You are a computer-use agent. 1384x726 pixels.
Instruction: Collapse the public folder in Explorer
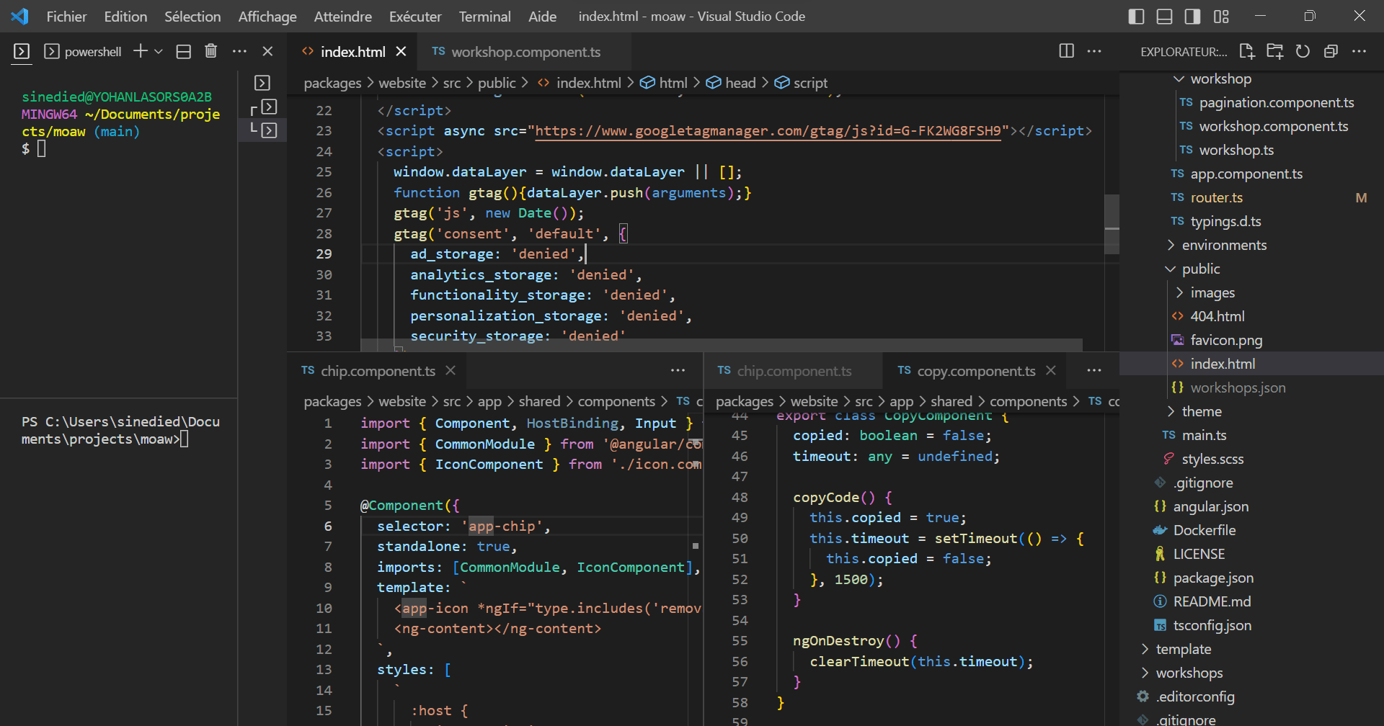click(x=1200, y=269)
